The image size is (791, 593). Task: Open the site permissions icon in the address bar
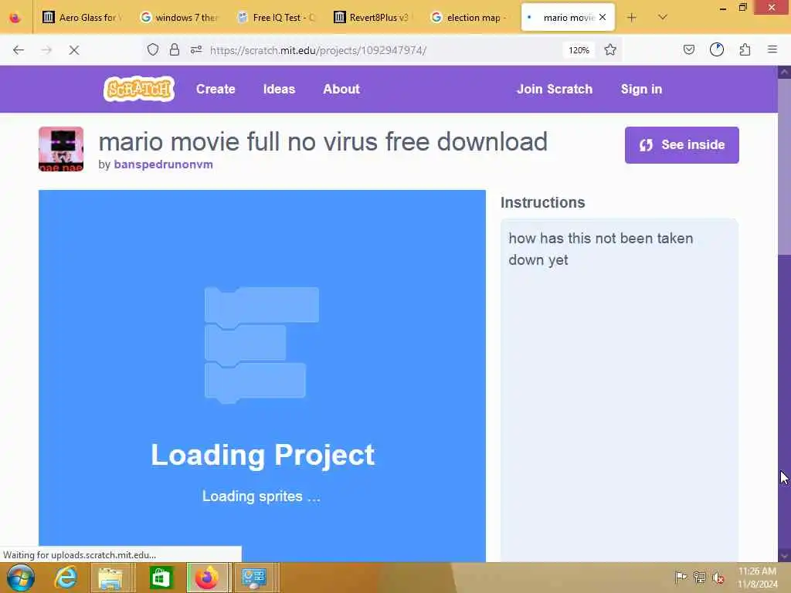pos(196,49)
